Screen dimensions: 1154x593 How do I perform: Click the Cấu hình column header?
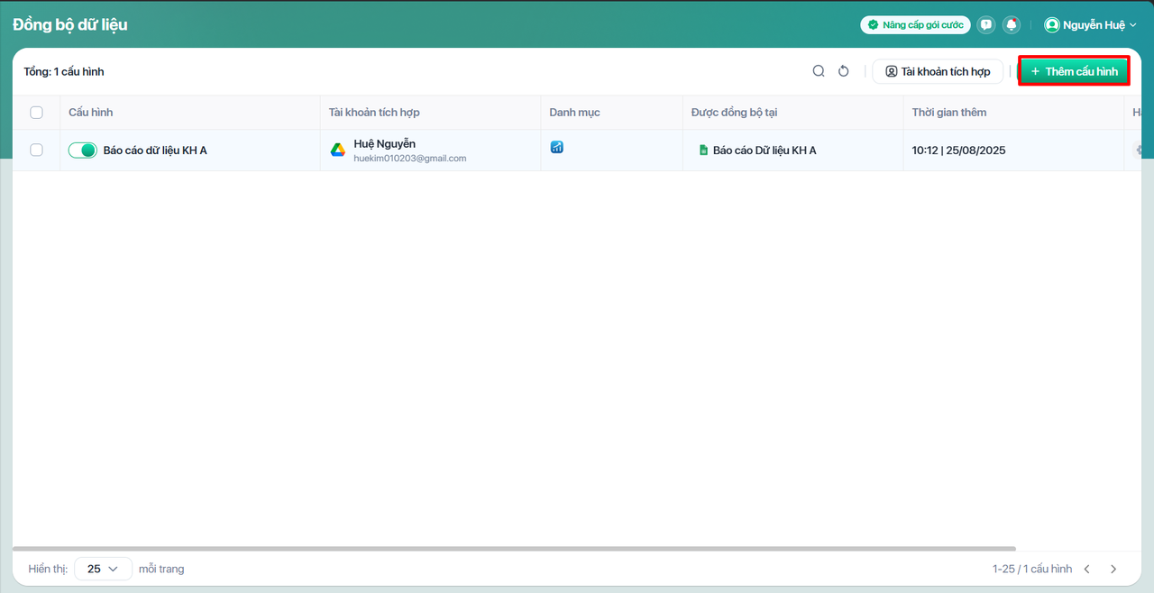(x=91, y=113)
